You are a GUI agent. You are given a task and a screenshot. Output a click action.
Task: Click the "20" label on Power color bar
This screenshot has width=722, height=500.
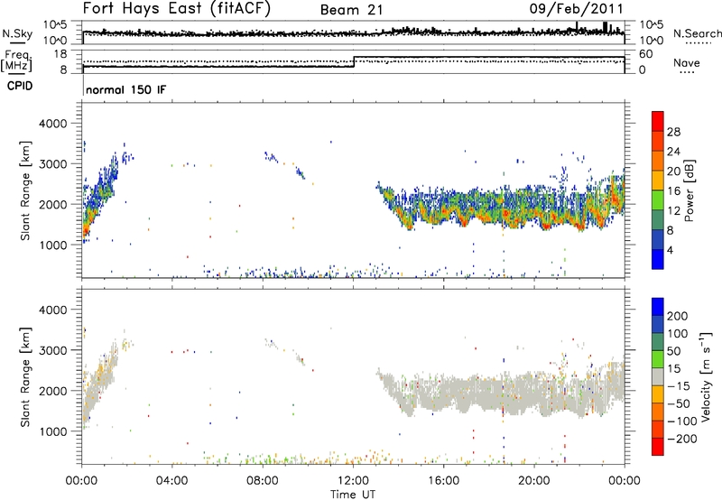tap(673, 171)
